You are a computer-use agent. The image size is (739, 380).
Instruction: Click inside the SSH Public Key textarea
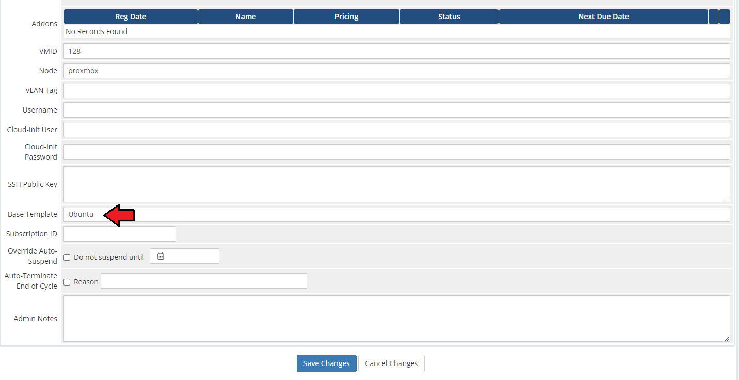(396, 184)
